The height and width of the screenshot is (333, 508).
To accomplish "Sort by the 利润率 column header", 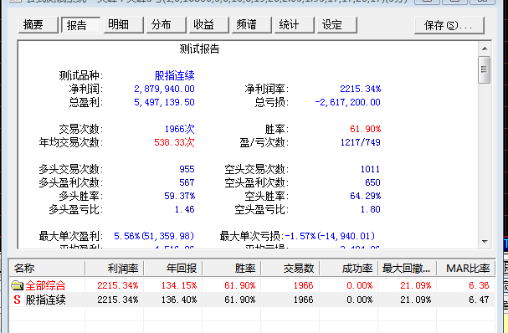I will point(115,269).
